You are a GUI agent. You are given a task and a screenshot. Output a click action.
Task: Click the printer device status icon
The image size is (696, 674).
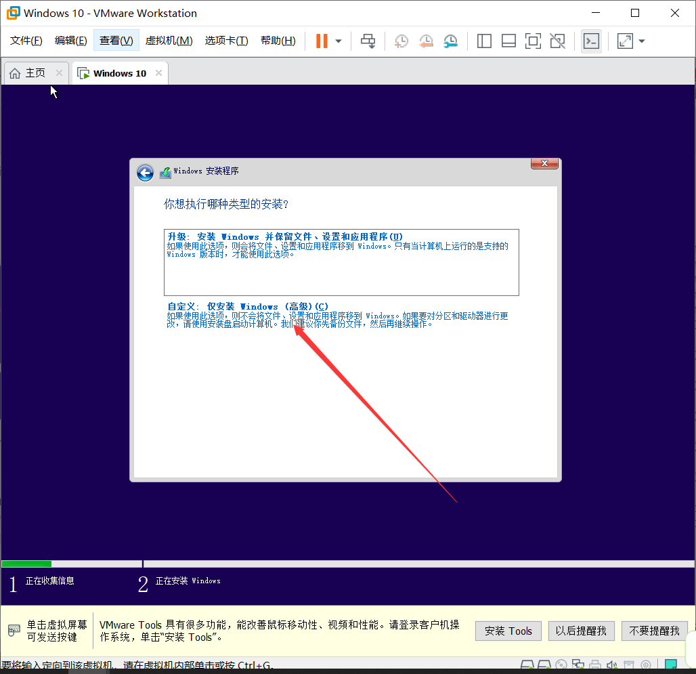[595, 665]
